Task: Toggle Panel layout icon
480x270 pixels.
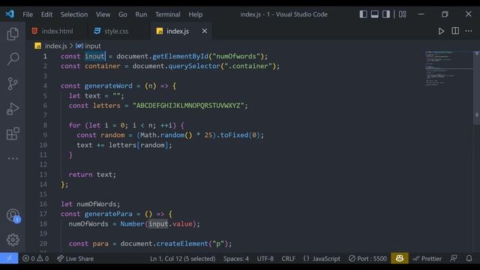Action: pyautogui.click(x=375, y=14)
